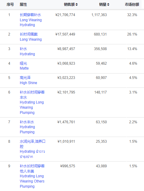Sort by the 销售额 column arrows
Screen dimensions: 144x191
pos(77,5)
